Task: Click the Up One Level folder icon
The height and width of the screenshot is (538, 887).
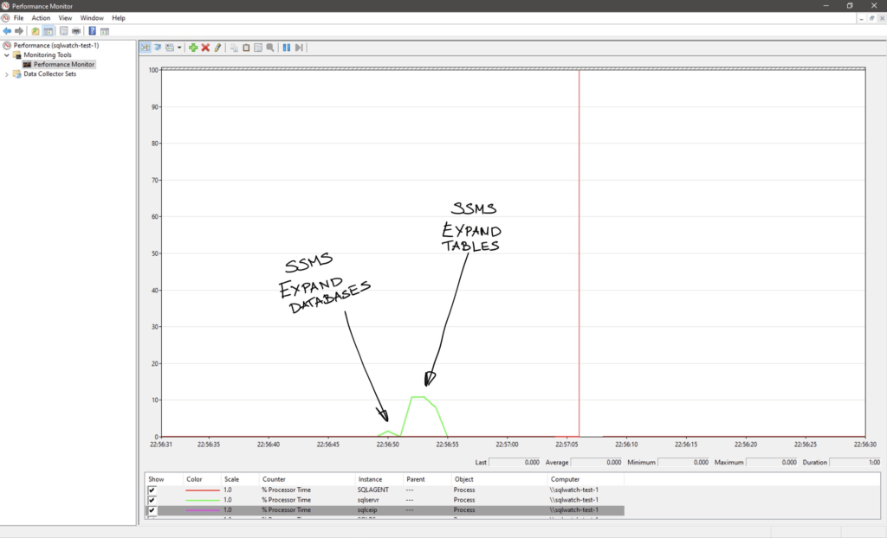Action: (x=36, y=31)
